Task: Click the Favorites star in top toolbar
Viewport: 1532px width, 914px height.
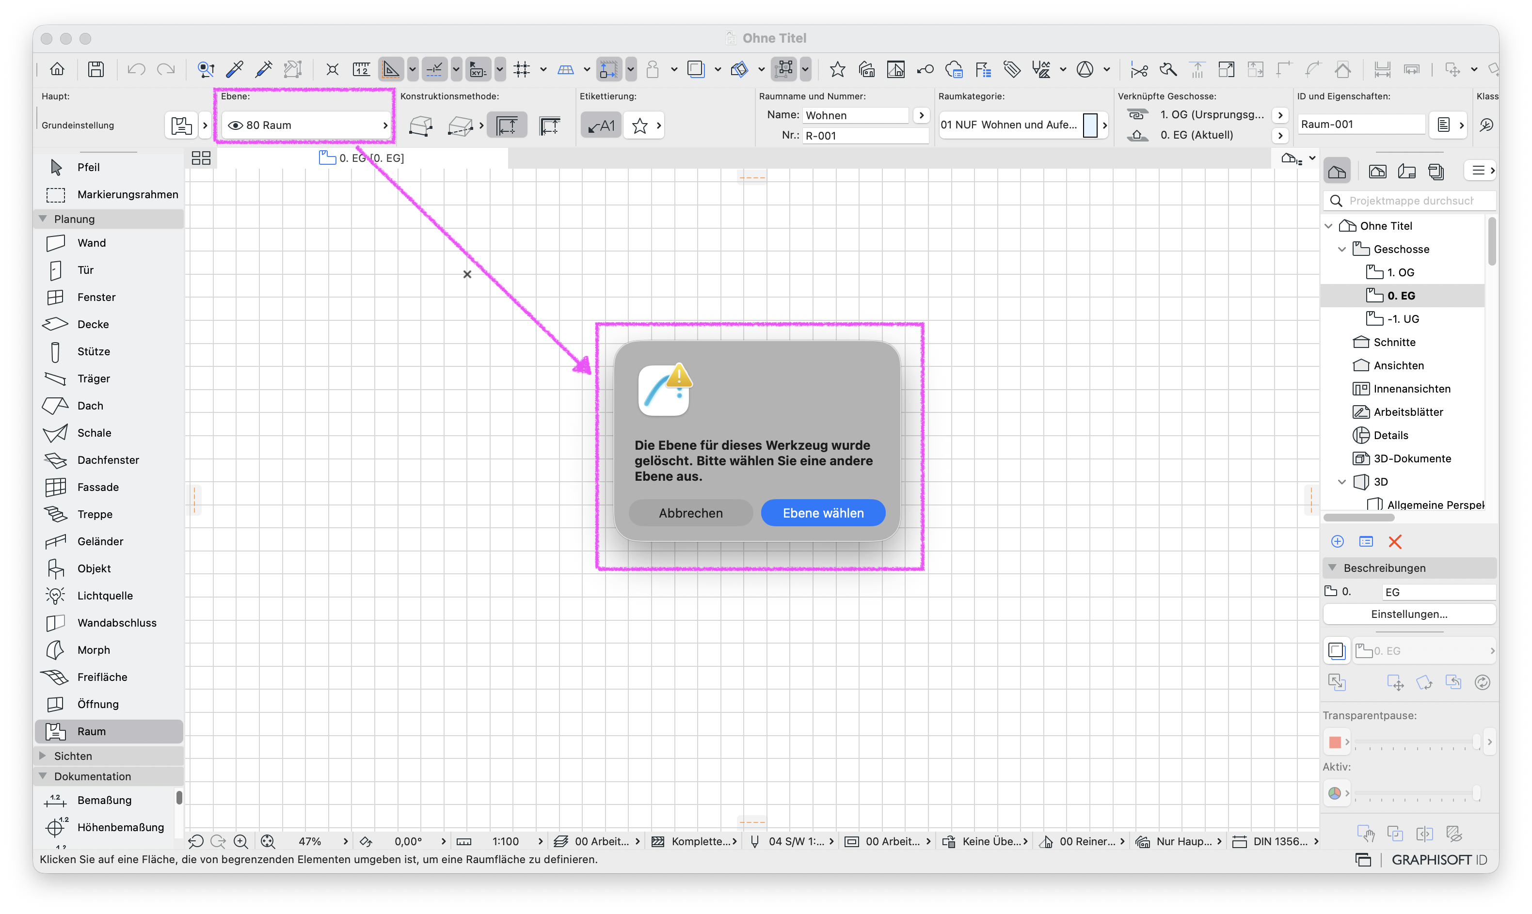Action: click(x=836, y=69)
